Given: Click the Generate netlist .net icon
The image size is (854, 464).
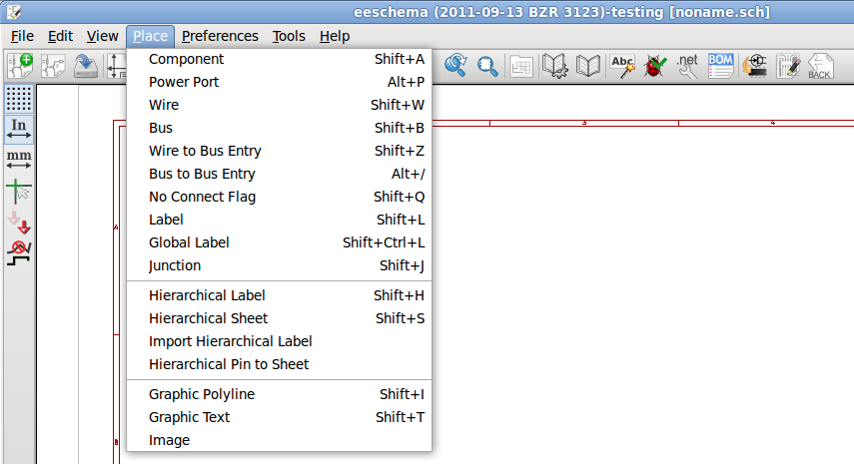Looking at the screenshot, I should (687, 66).
